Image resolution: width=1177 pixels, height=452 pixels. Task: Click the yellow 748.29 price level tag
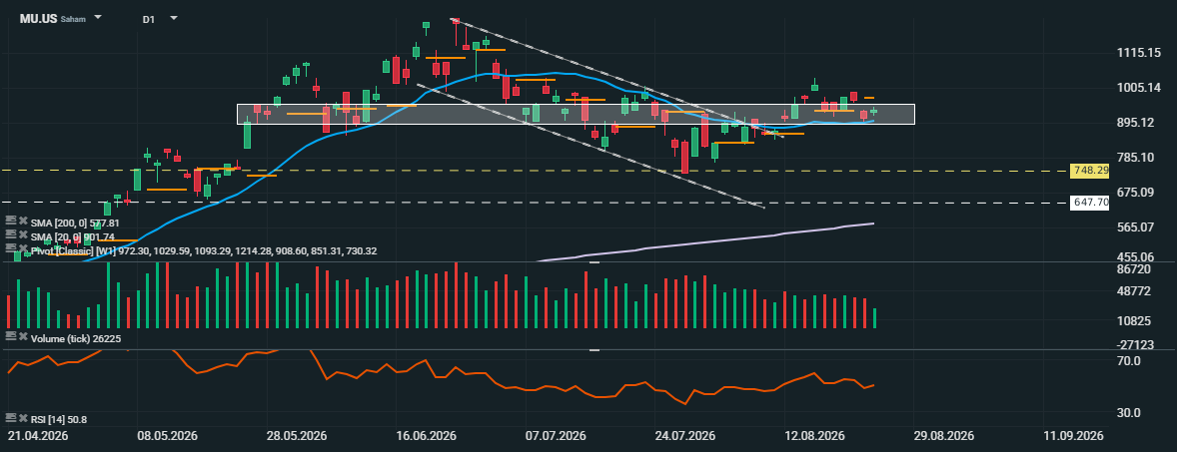point(1089,171)
